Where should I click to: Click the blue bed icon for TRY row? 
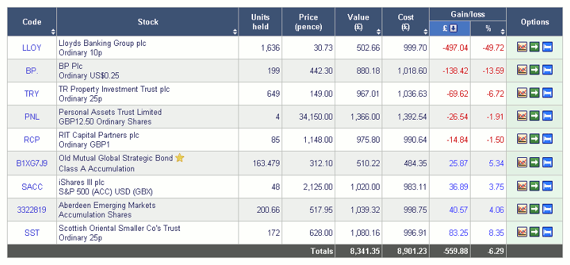click(547, 93)
